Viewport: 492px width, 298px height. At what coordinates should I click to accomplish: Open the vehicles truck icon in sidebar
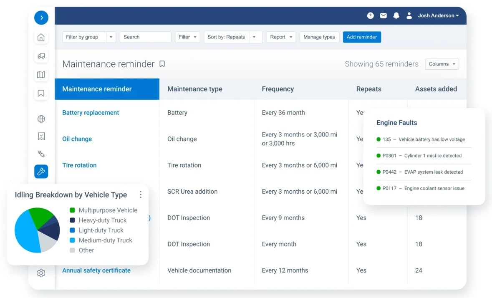point(41,56)
